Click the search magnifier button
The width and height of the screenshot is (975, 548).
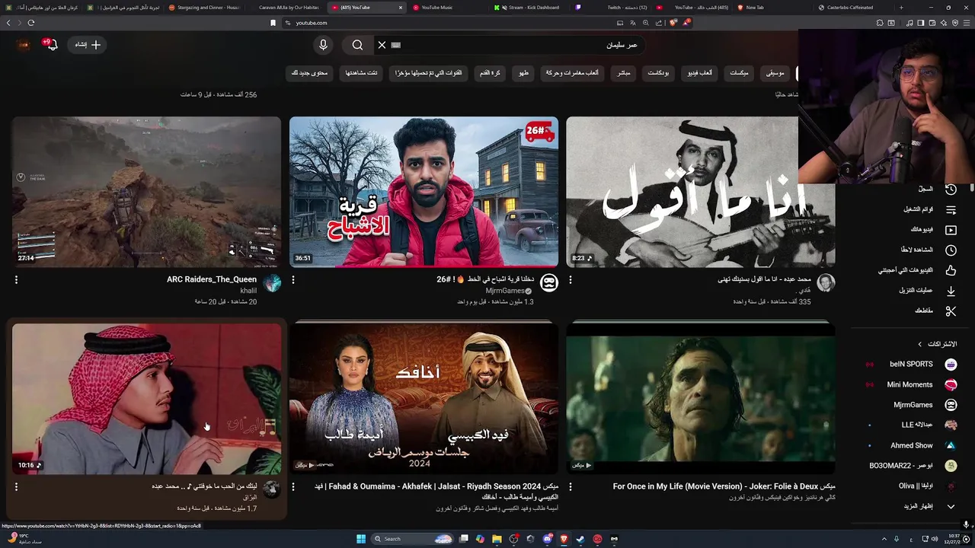point(357,45)
